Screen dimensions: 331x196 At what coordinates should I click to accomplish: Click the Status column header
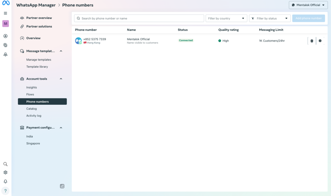point(183,30)
